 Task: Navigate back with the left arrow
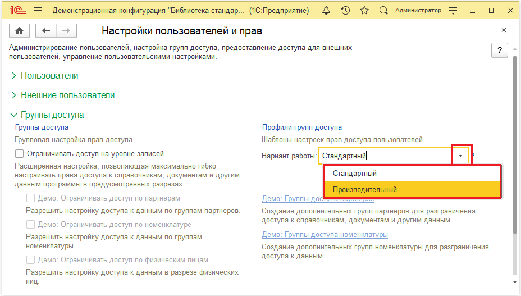46,30
